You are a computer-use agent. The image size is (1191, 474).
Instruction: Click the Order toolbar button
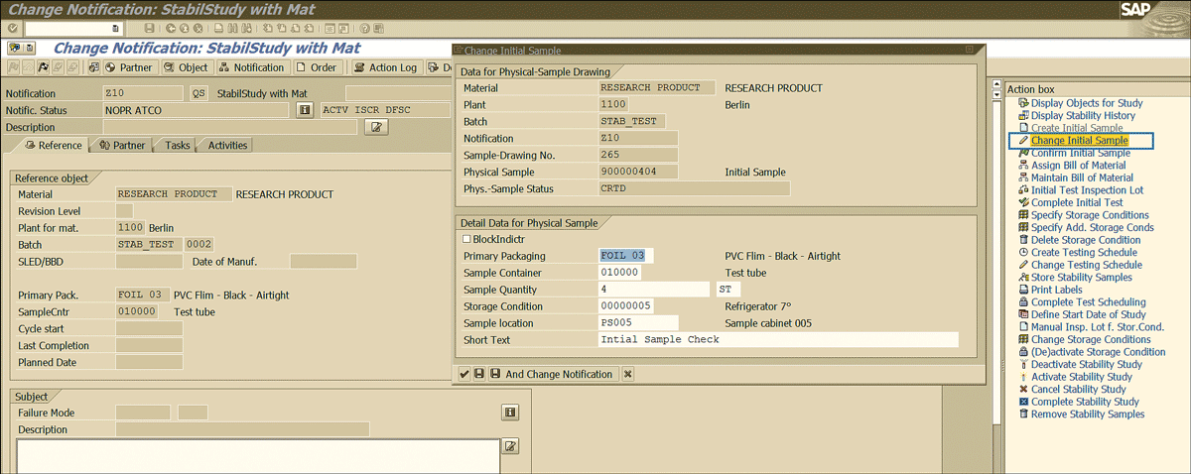(318, 67)
